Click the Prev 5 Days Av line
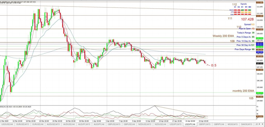This screenshot has height=127, width=265. point(246,37)
